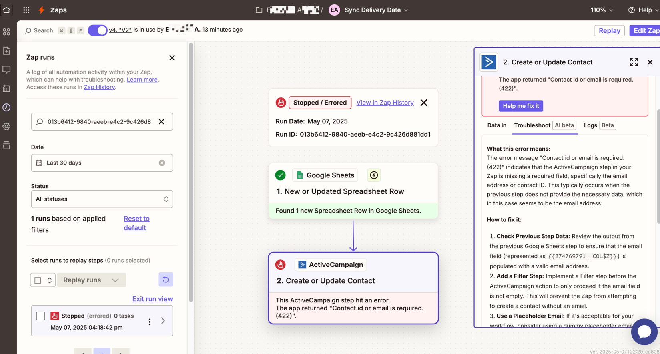Expand the Replay runs dropdown

click(x=115, y=280)
